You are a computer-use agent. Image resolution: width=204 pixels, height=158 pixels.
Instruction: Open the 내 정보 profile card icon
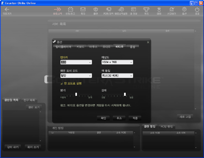(134, 9)
